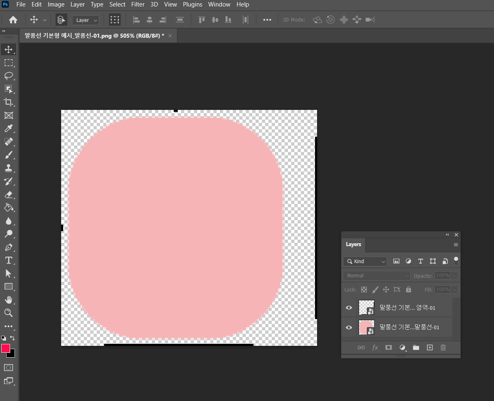
Task: Open the Fill slider dropdown arrow
Action: point(454,289)
